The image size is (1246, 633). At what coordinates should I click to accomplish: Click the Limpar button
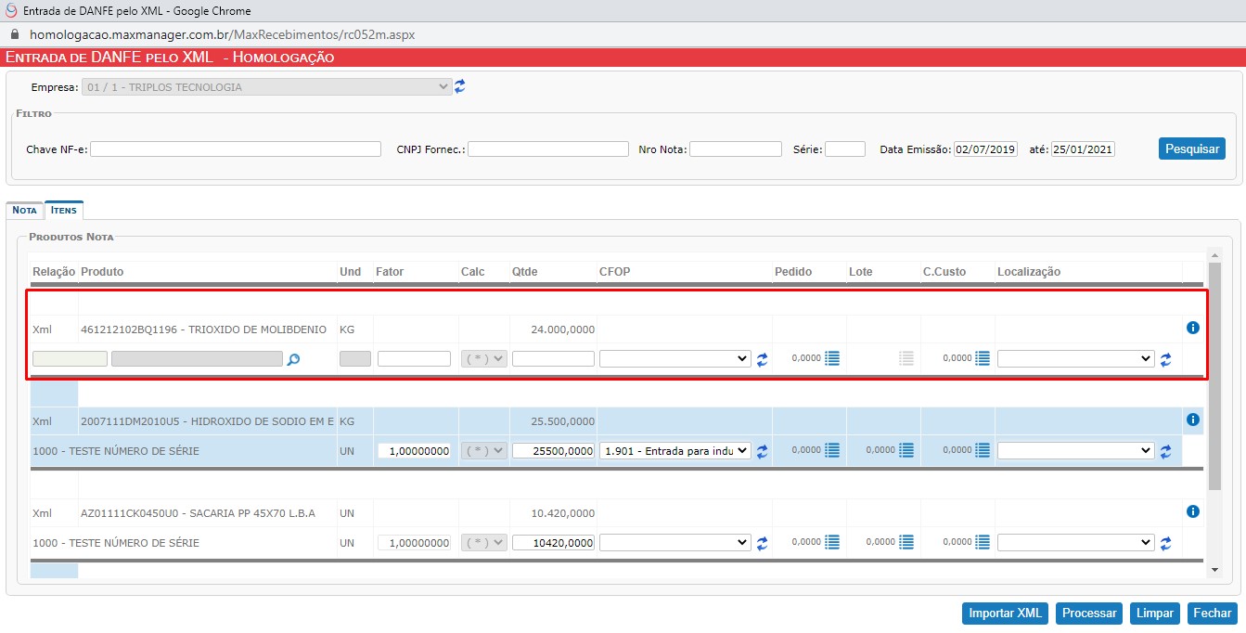click(x=1155, y=614)
